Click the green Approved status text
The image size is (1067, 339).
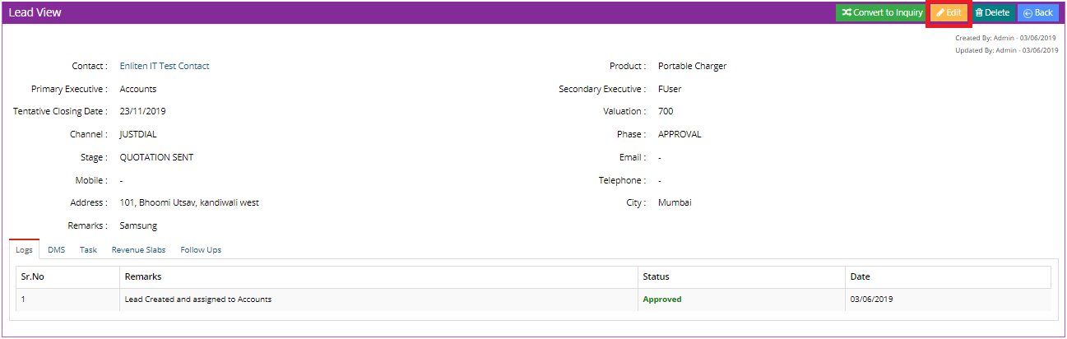(x=662, y=300)
